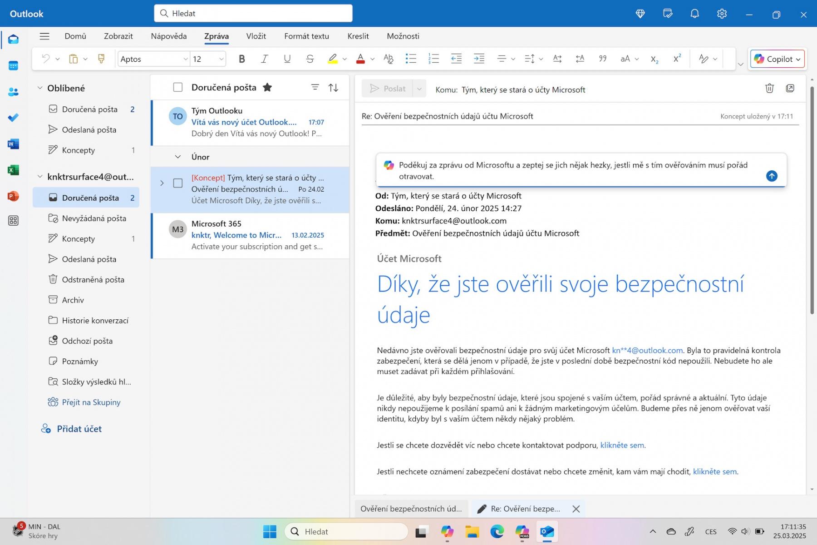Insert numbered list
Viewport: 817px width, 545px height.
pyautogui.click(x=433, y=59)
